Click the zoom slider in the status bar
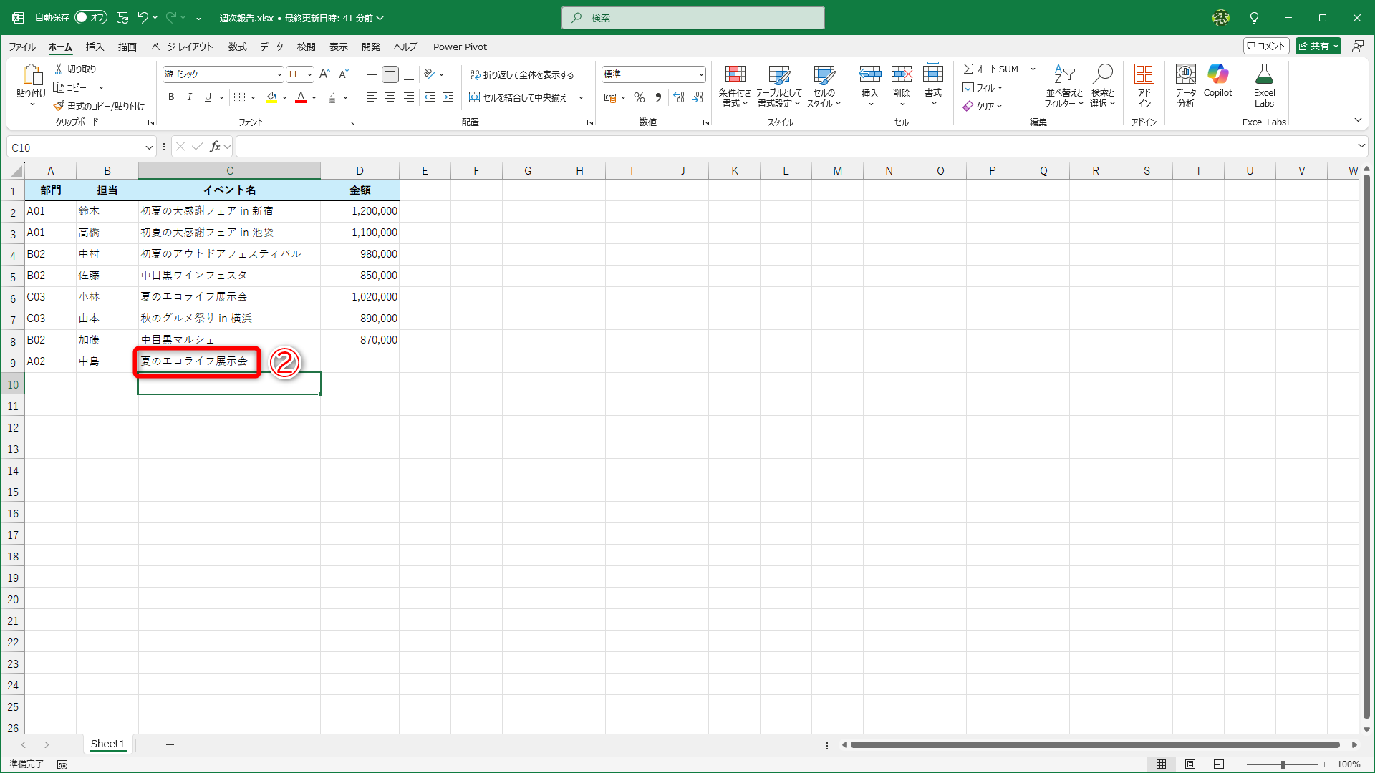 (x=1282, y=764)
